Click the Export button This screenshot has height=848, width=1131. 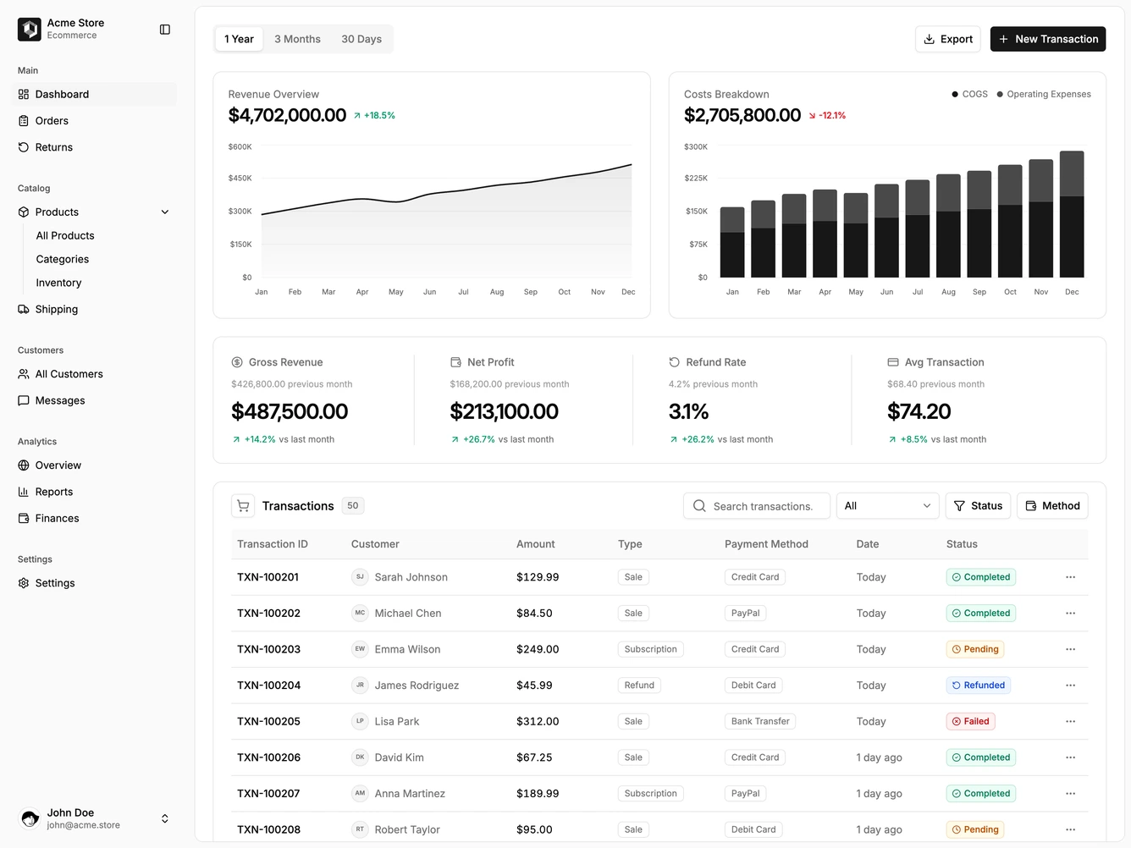(x=948, y=39)
